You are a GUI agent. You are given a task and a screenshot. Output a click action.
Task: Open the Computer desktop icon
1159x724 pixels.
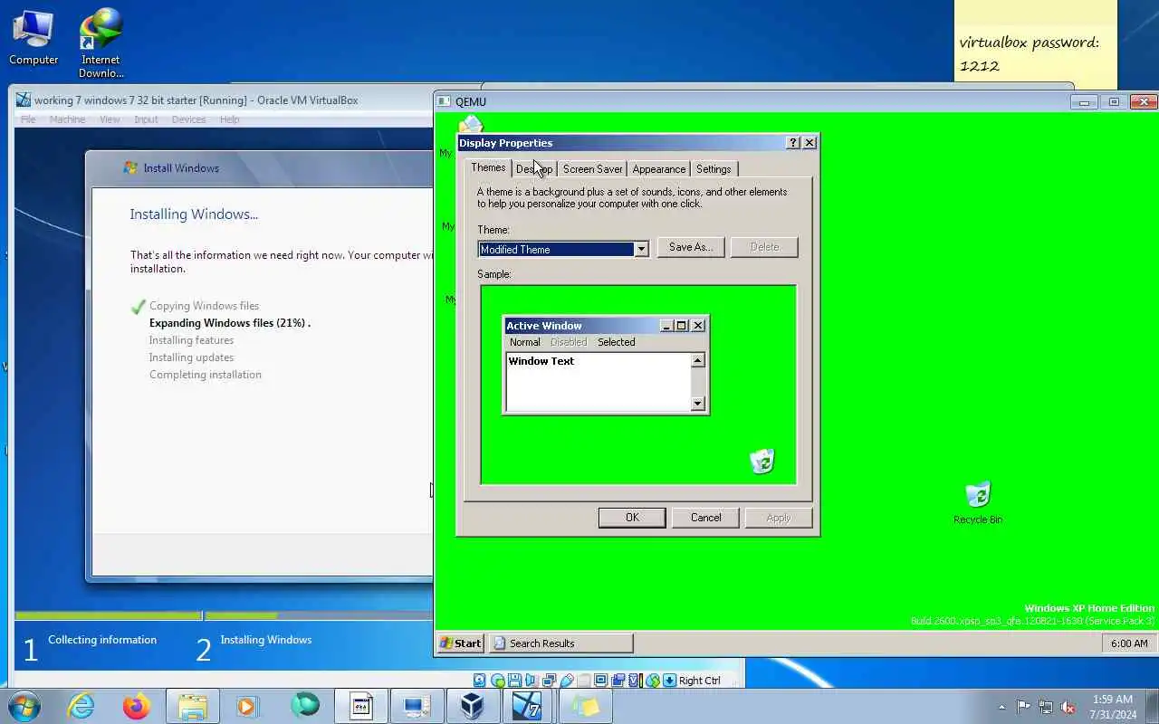34,38
